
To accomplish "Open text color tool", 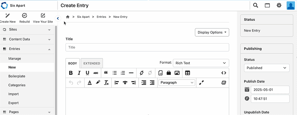I will (89, 83).
